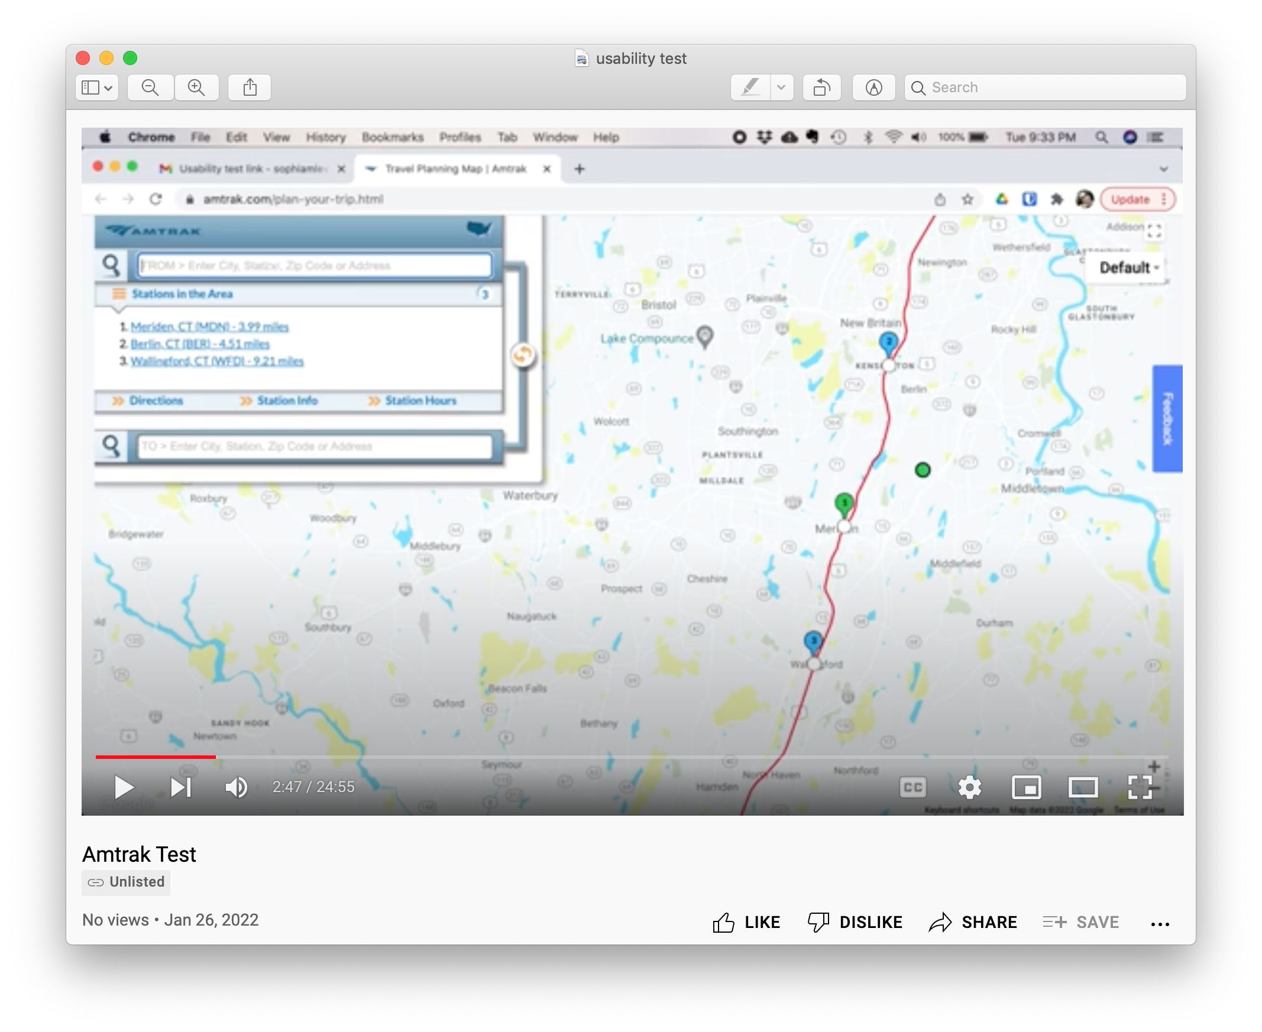Search with the FROM magnifier icon
Screen dimensions: 1262x1032
(111, 265)
